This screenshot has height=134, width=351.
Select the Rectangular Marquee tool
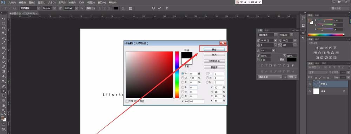pyautogui.click(x=4, y=23)
